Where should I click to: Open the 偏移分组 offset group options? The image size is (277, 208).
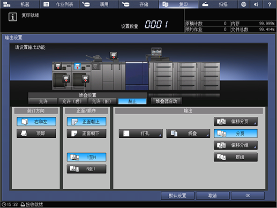click(x=236, y=145)
